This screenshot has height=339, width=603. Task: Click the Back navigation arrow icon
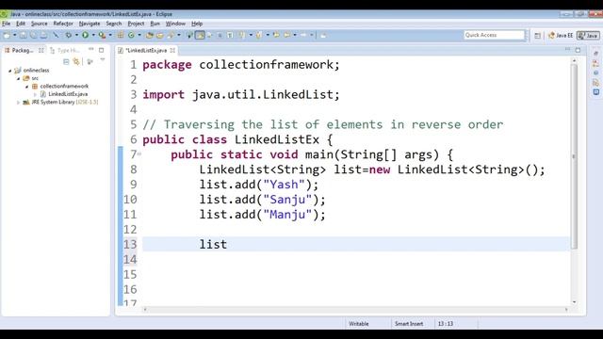(286, 36)
